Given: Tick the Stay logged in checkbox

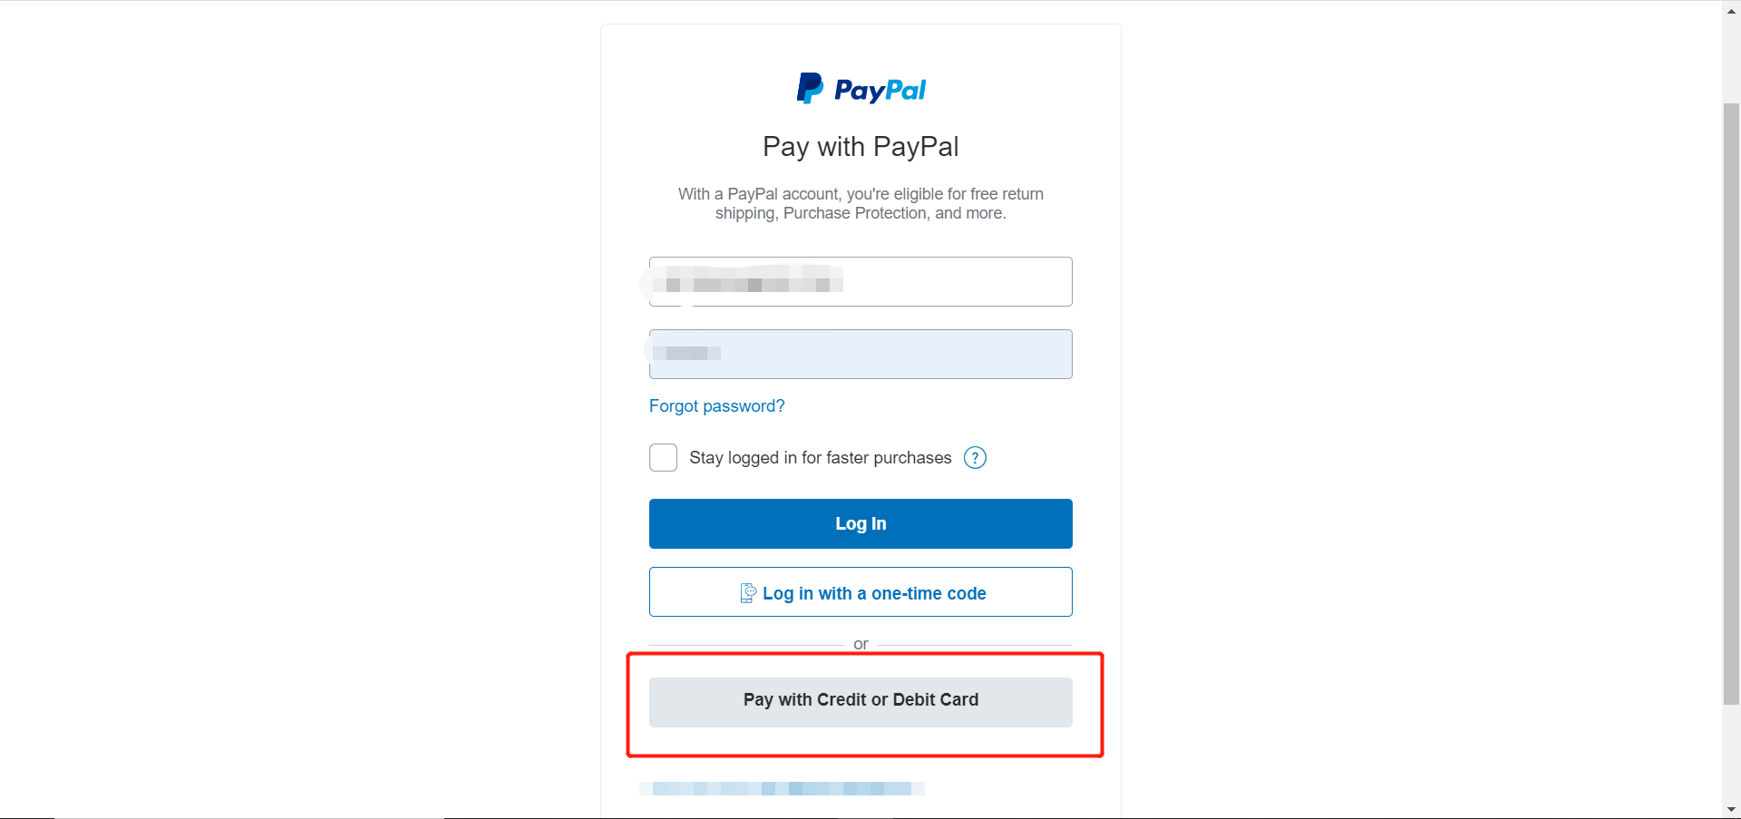Looking at the screenshot, I should click(663, 458).
